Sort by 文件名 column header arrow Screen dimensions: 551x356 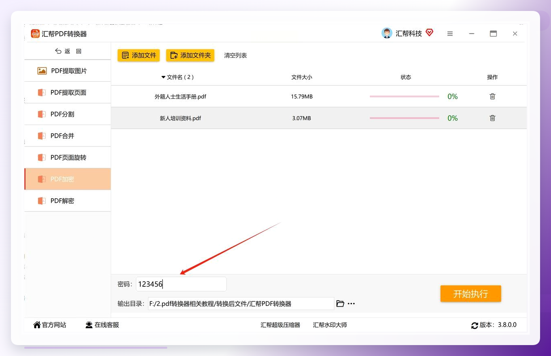point(163,77)
